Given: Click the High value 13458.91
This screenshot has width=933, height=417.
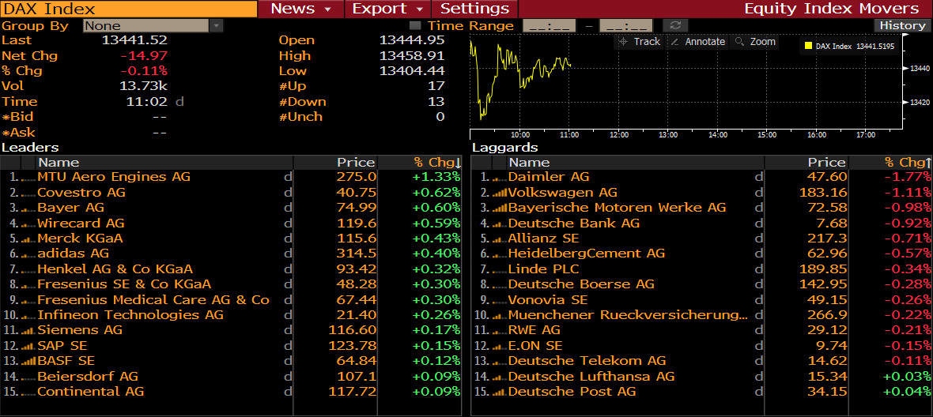Looking at the screenshot, I should (x=412, y=56).
